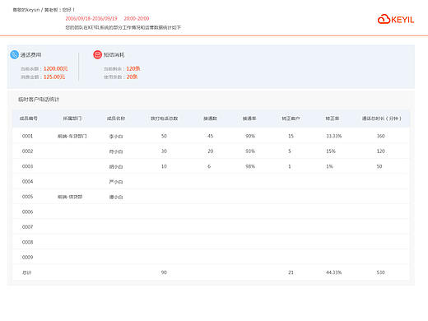This screenshot has width=428, height=321.
Task: Click conversion rate 33.33%
Action: click(x=334, y=136)
